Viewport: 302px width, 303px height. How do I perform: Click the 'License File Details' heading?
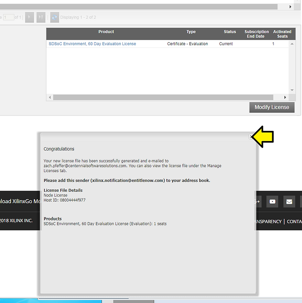click(63, 190)
